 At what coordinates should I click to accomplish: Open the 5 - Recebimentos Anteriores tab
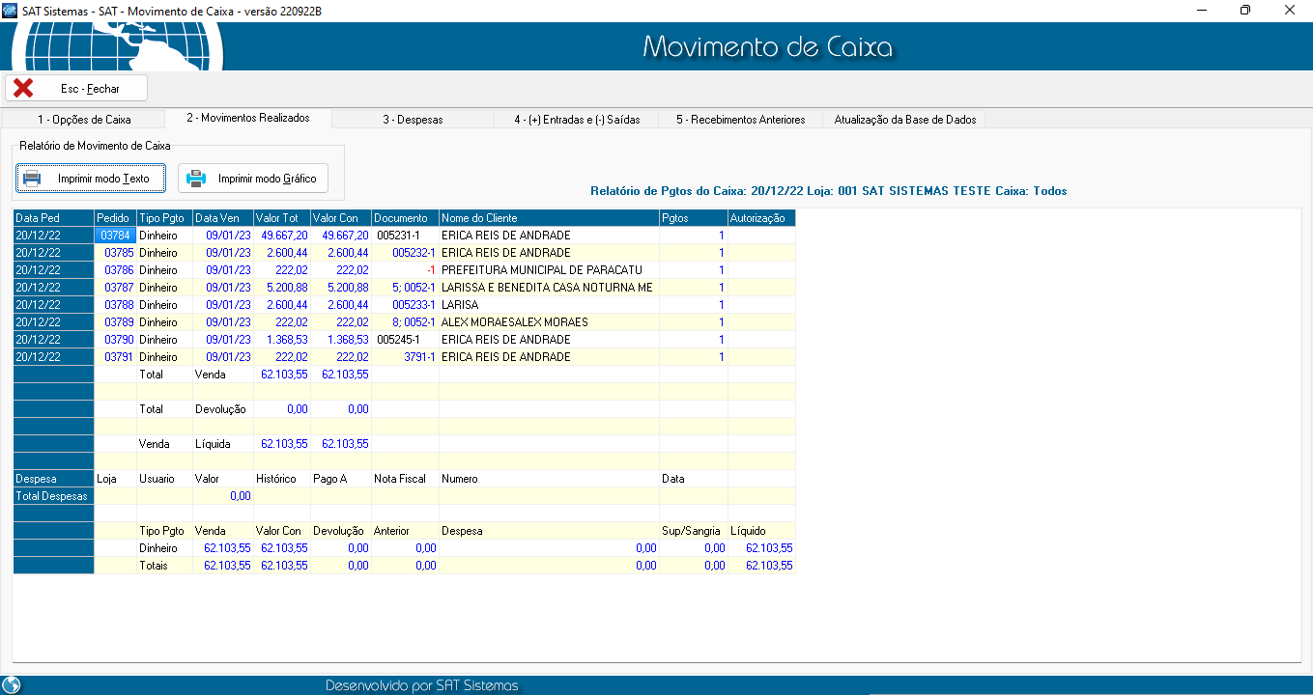click(x=740, y=120)
